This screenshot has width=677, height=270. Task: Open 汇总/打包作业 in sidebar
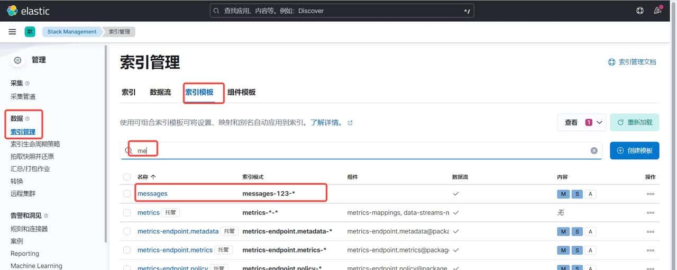30,169
